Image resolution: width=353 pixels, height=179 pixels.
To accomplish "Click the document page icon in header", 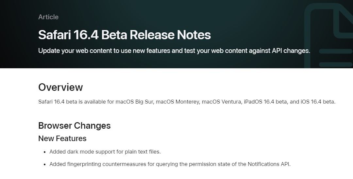I will pyautogui.click(x=329, y=36).
